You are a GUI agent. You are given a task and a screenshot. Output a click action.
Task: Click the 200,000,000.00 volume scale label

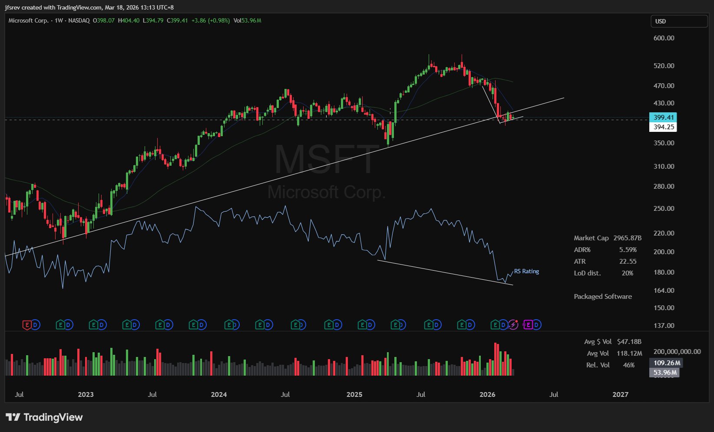pos(677,351)
